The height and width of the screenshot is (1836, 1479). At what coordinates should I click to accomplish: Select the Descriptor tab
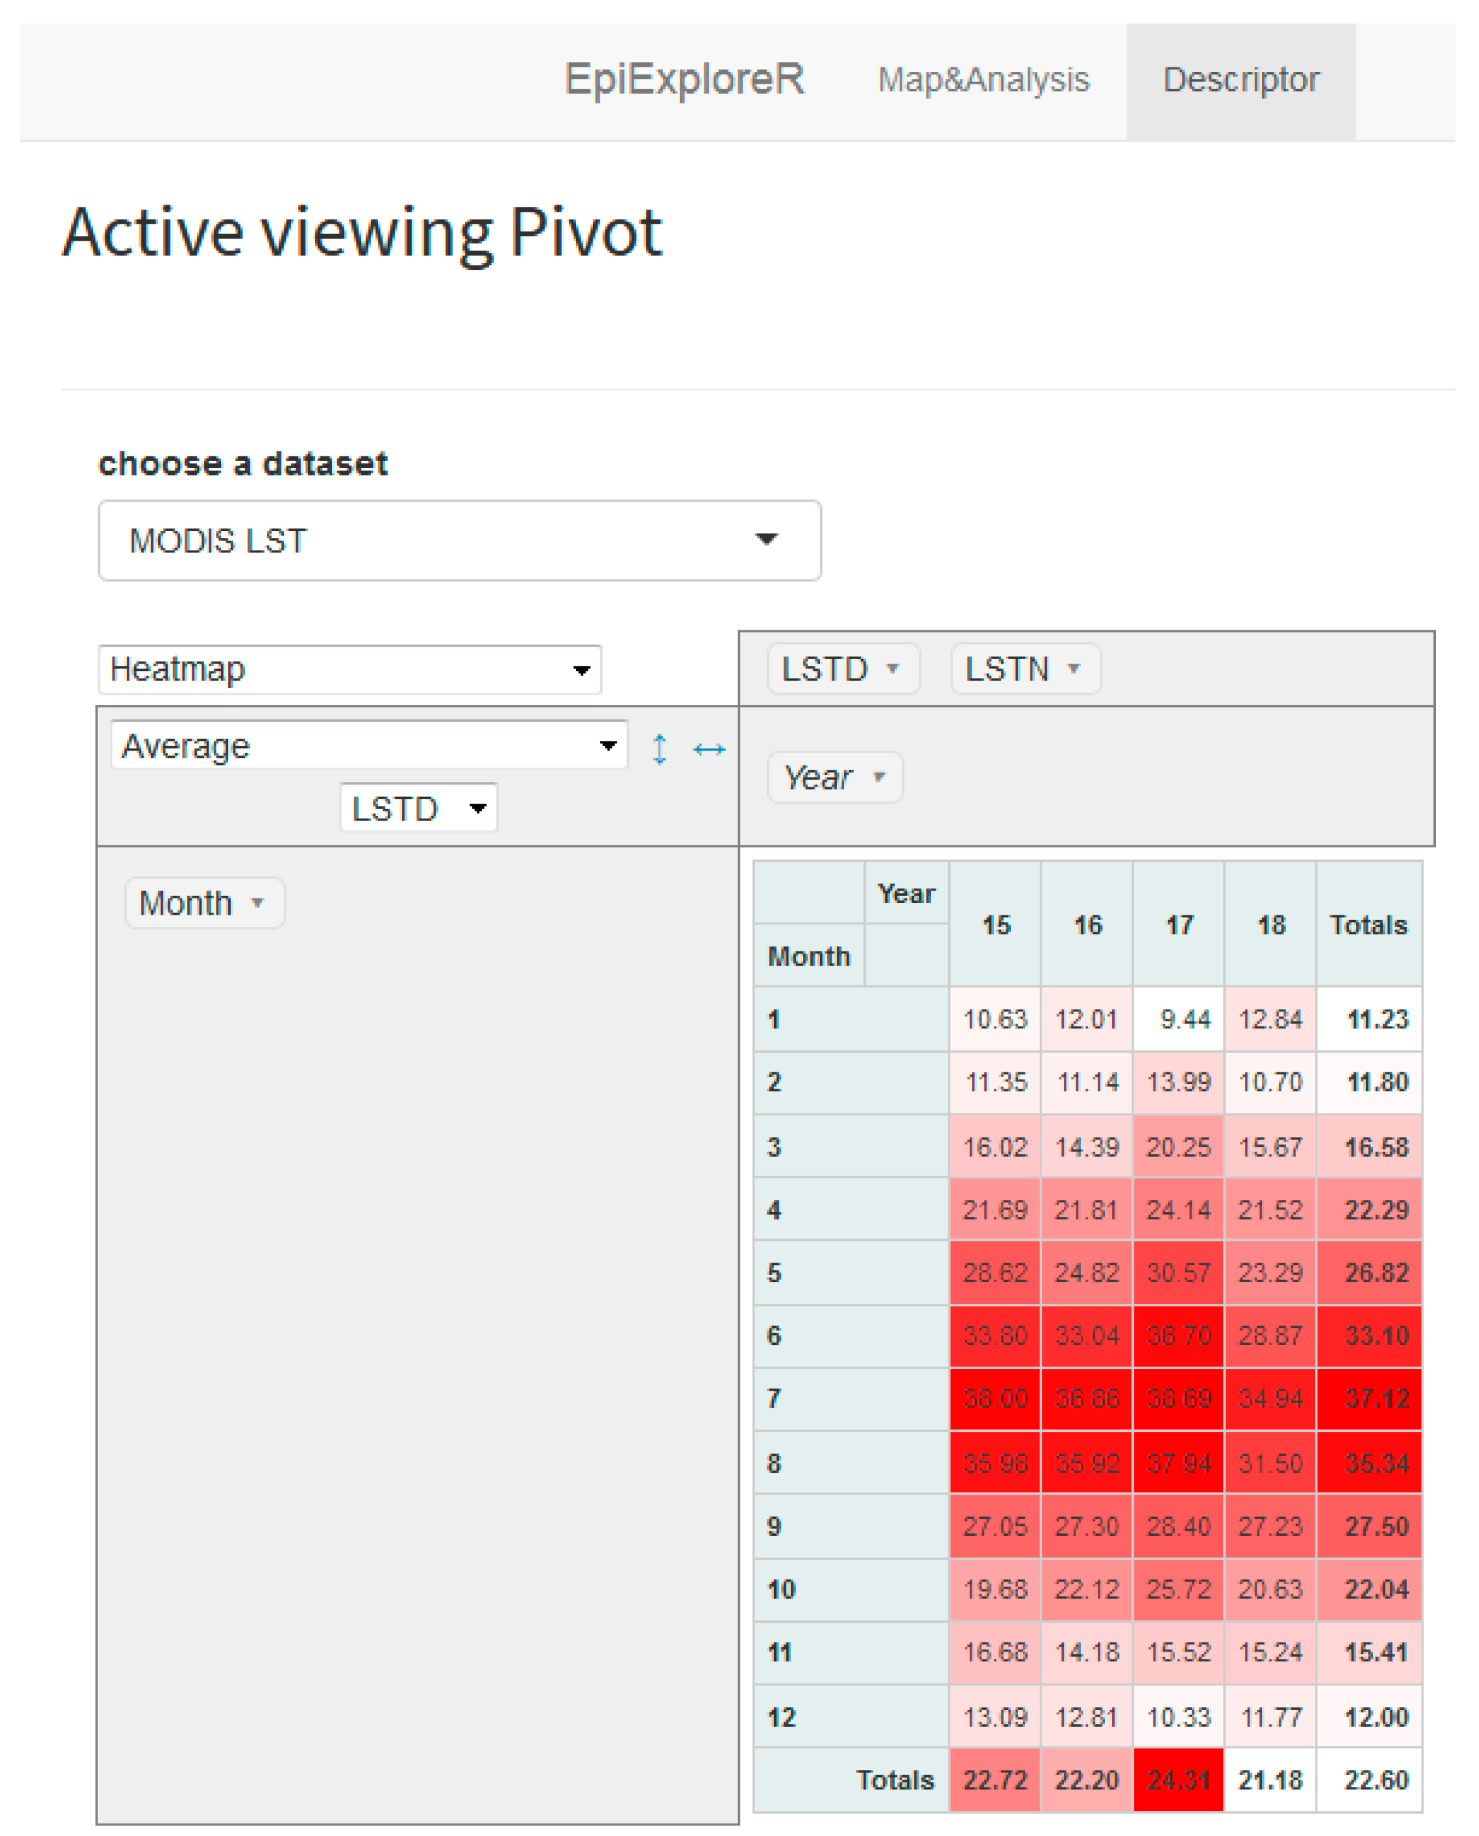1240,80
